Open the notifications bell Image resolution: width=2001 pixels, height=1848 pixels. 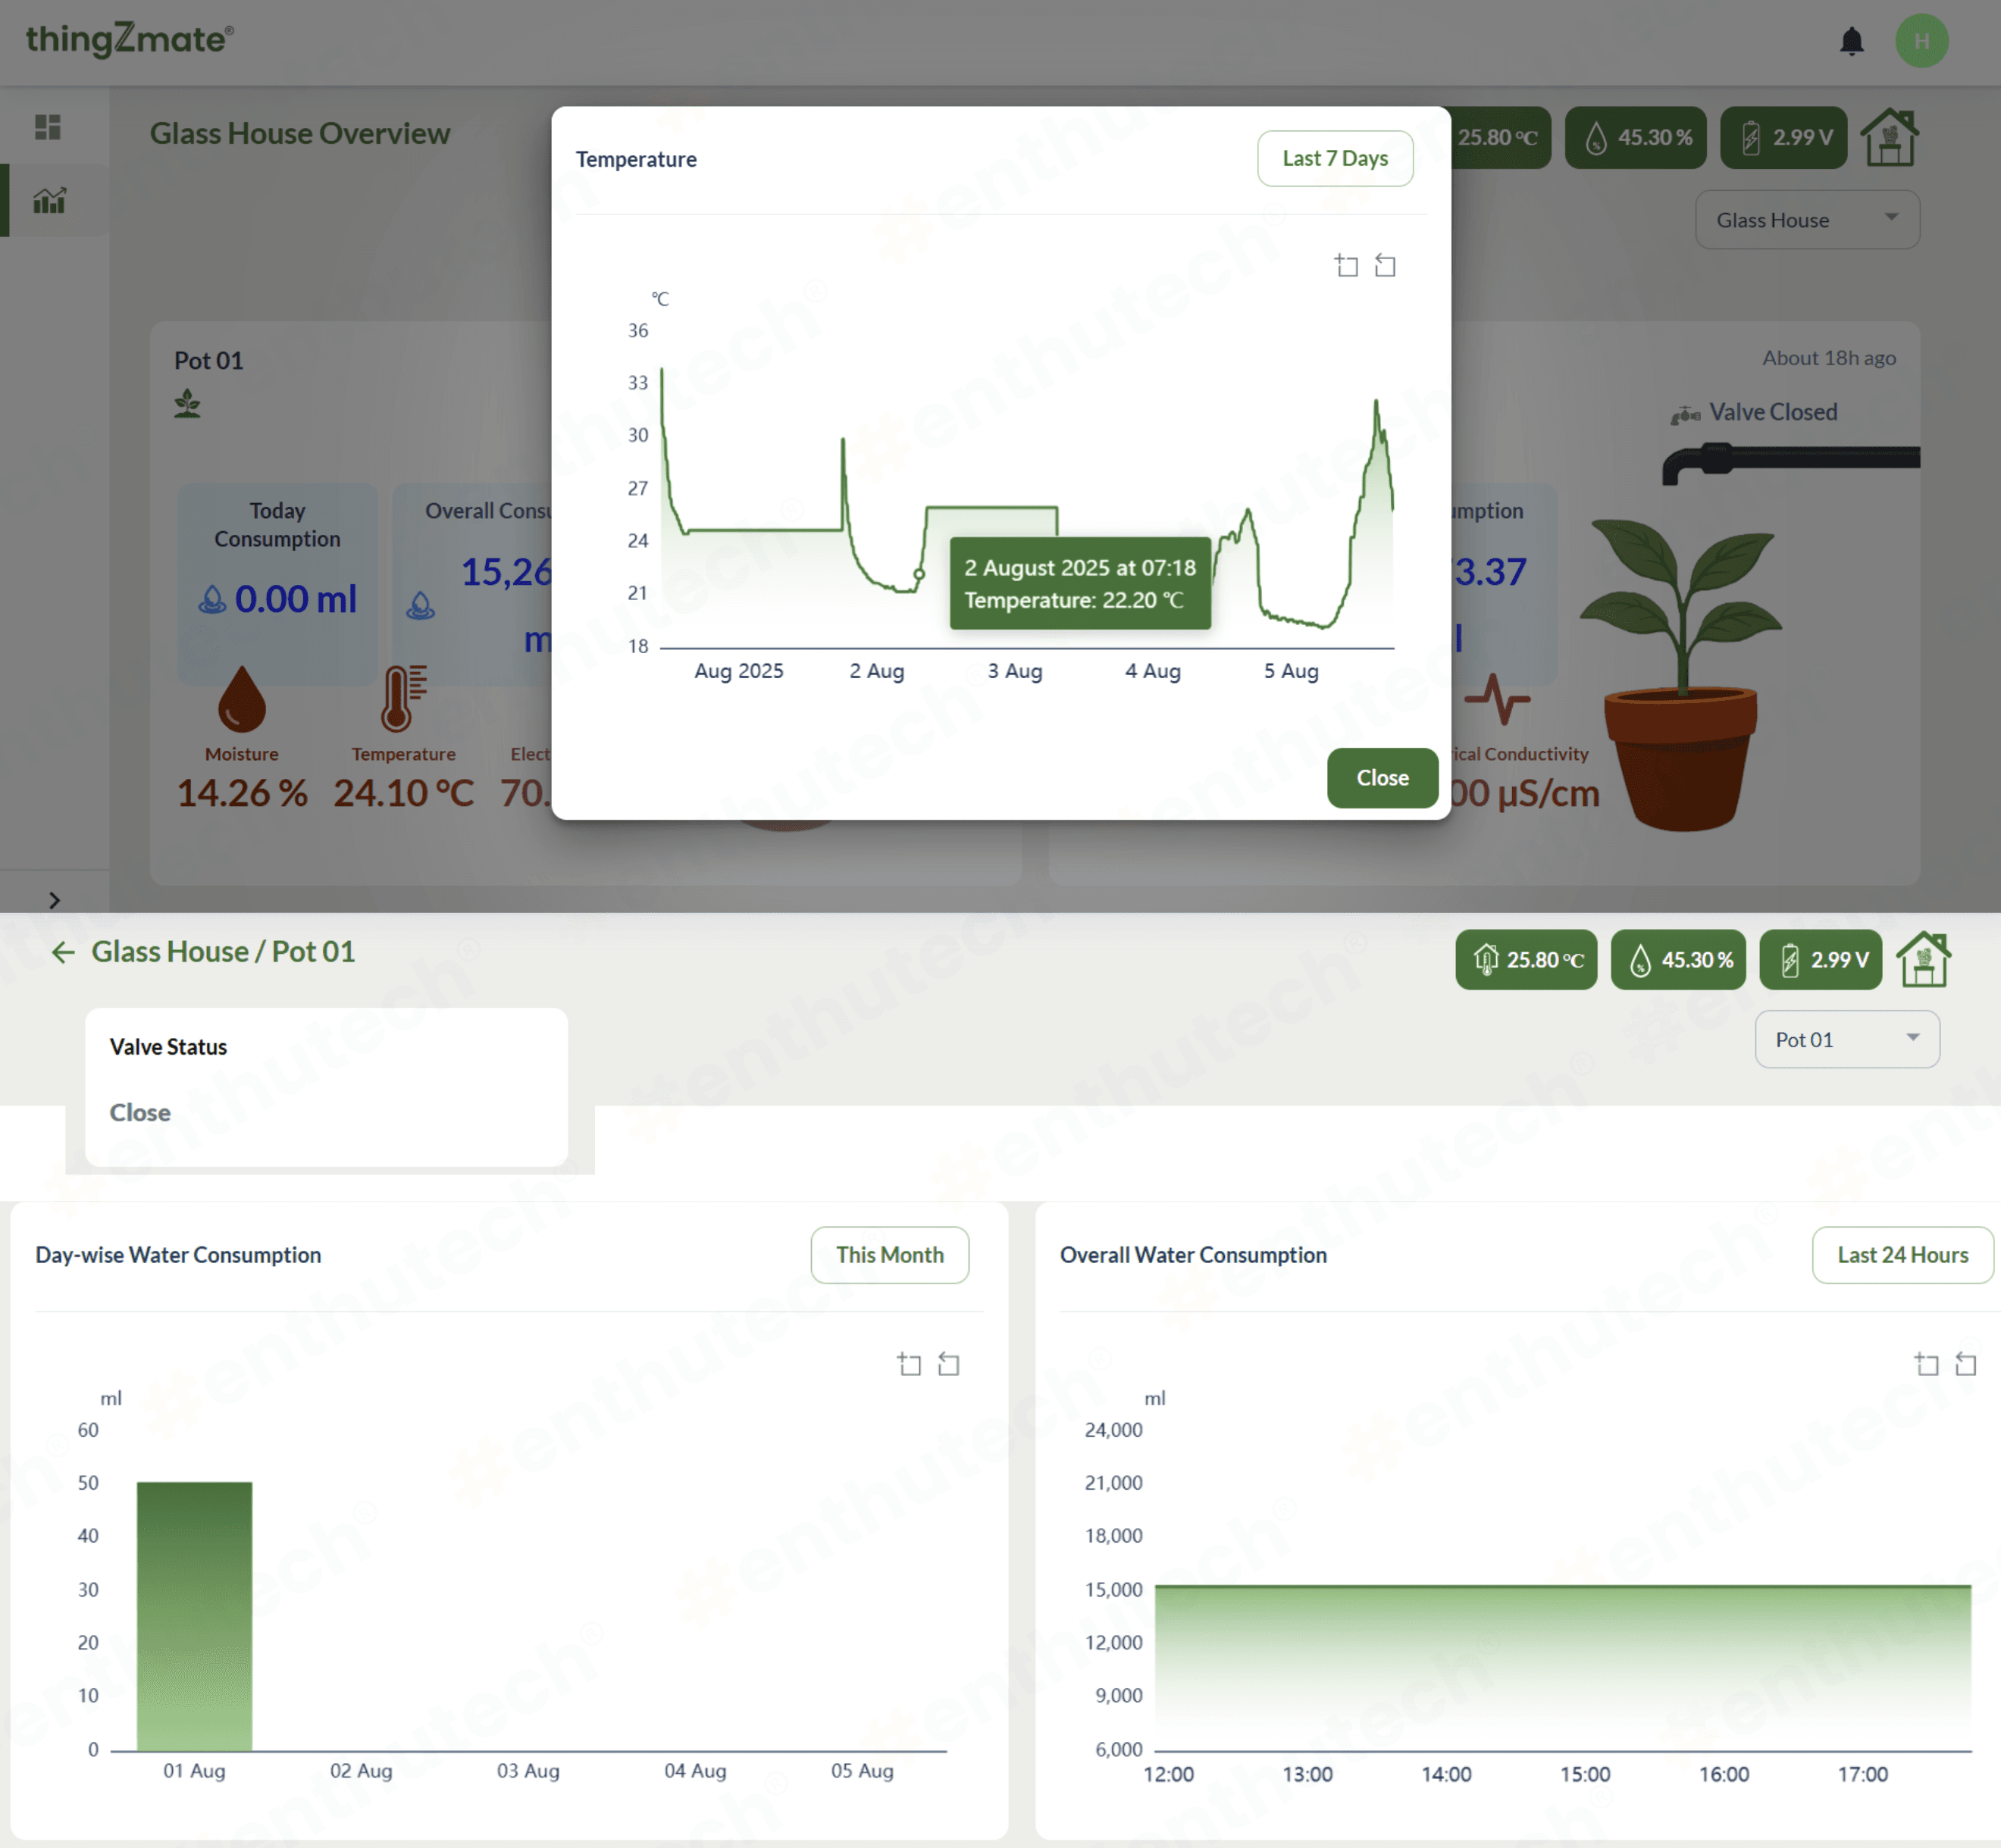pos(1852,41)
